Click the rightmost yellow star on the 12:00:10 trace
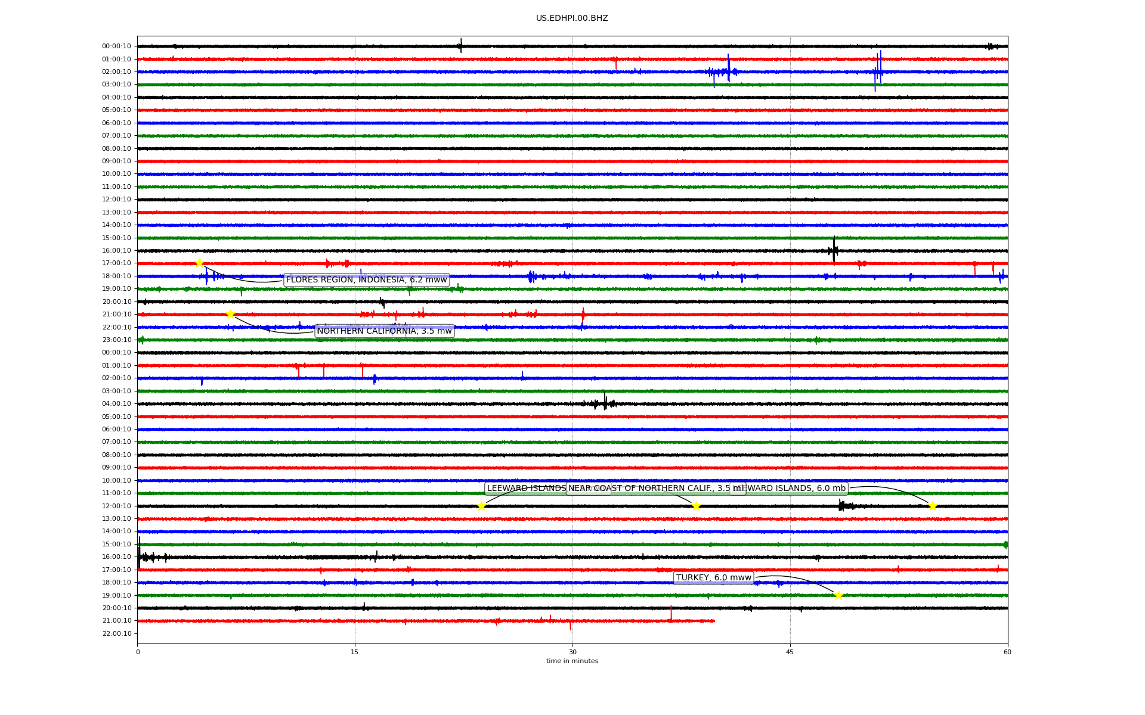 click(x=933, y=506)
